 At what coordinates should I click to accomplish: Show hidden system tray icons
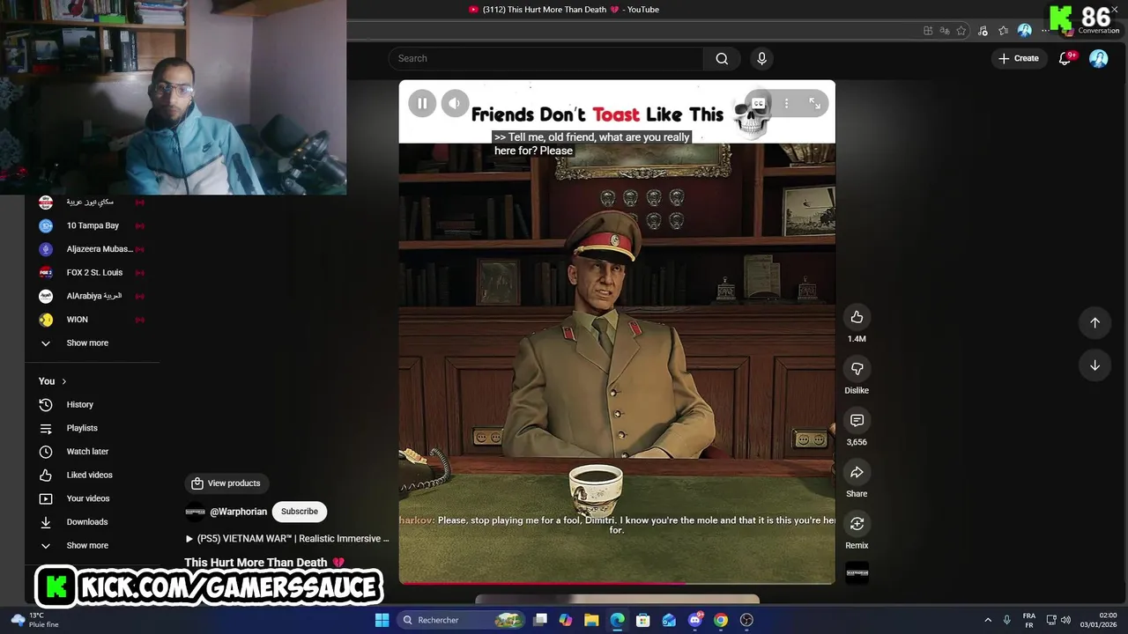tap(988, 620)
